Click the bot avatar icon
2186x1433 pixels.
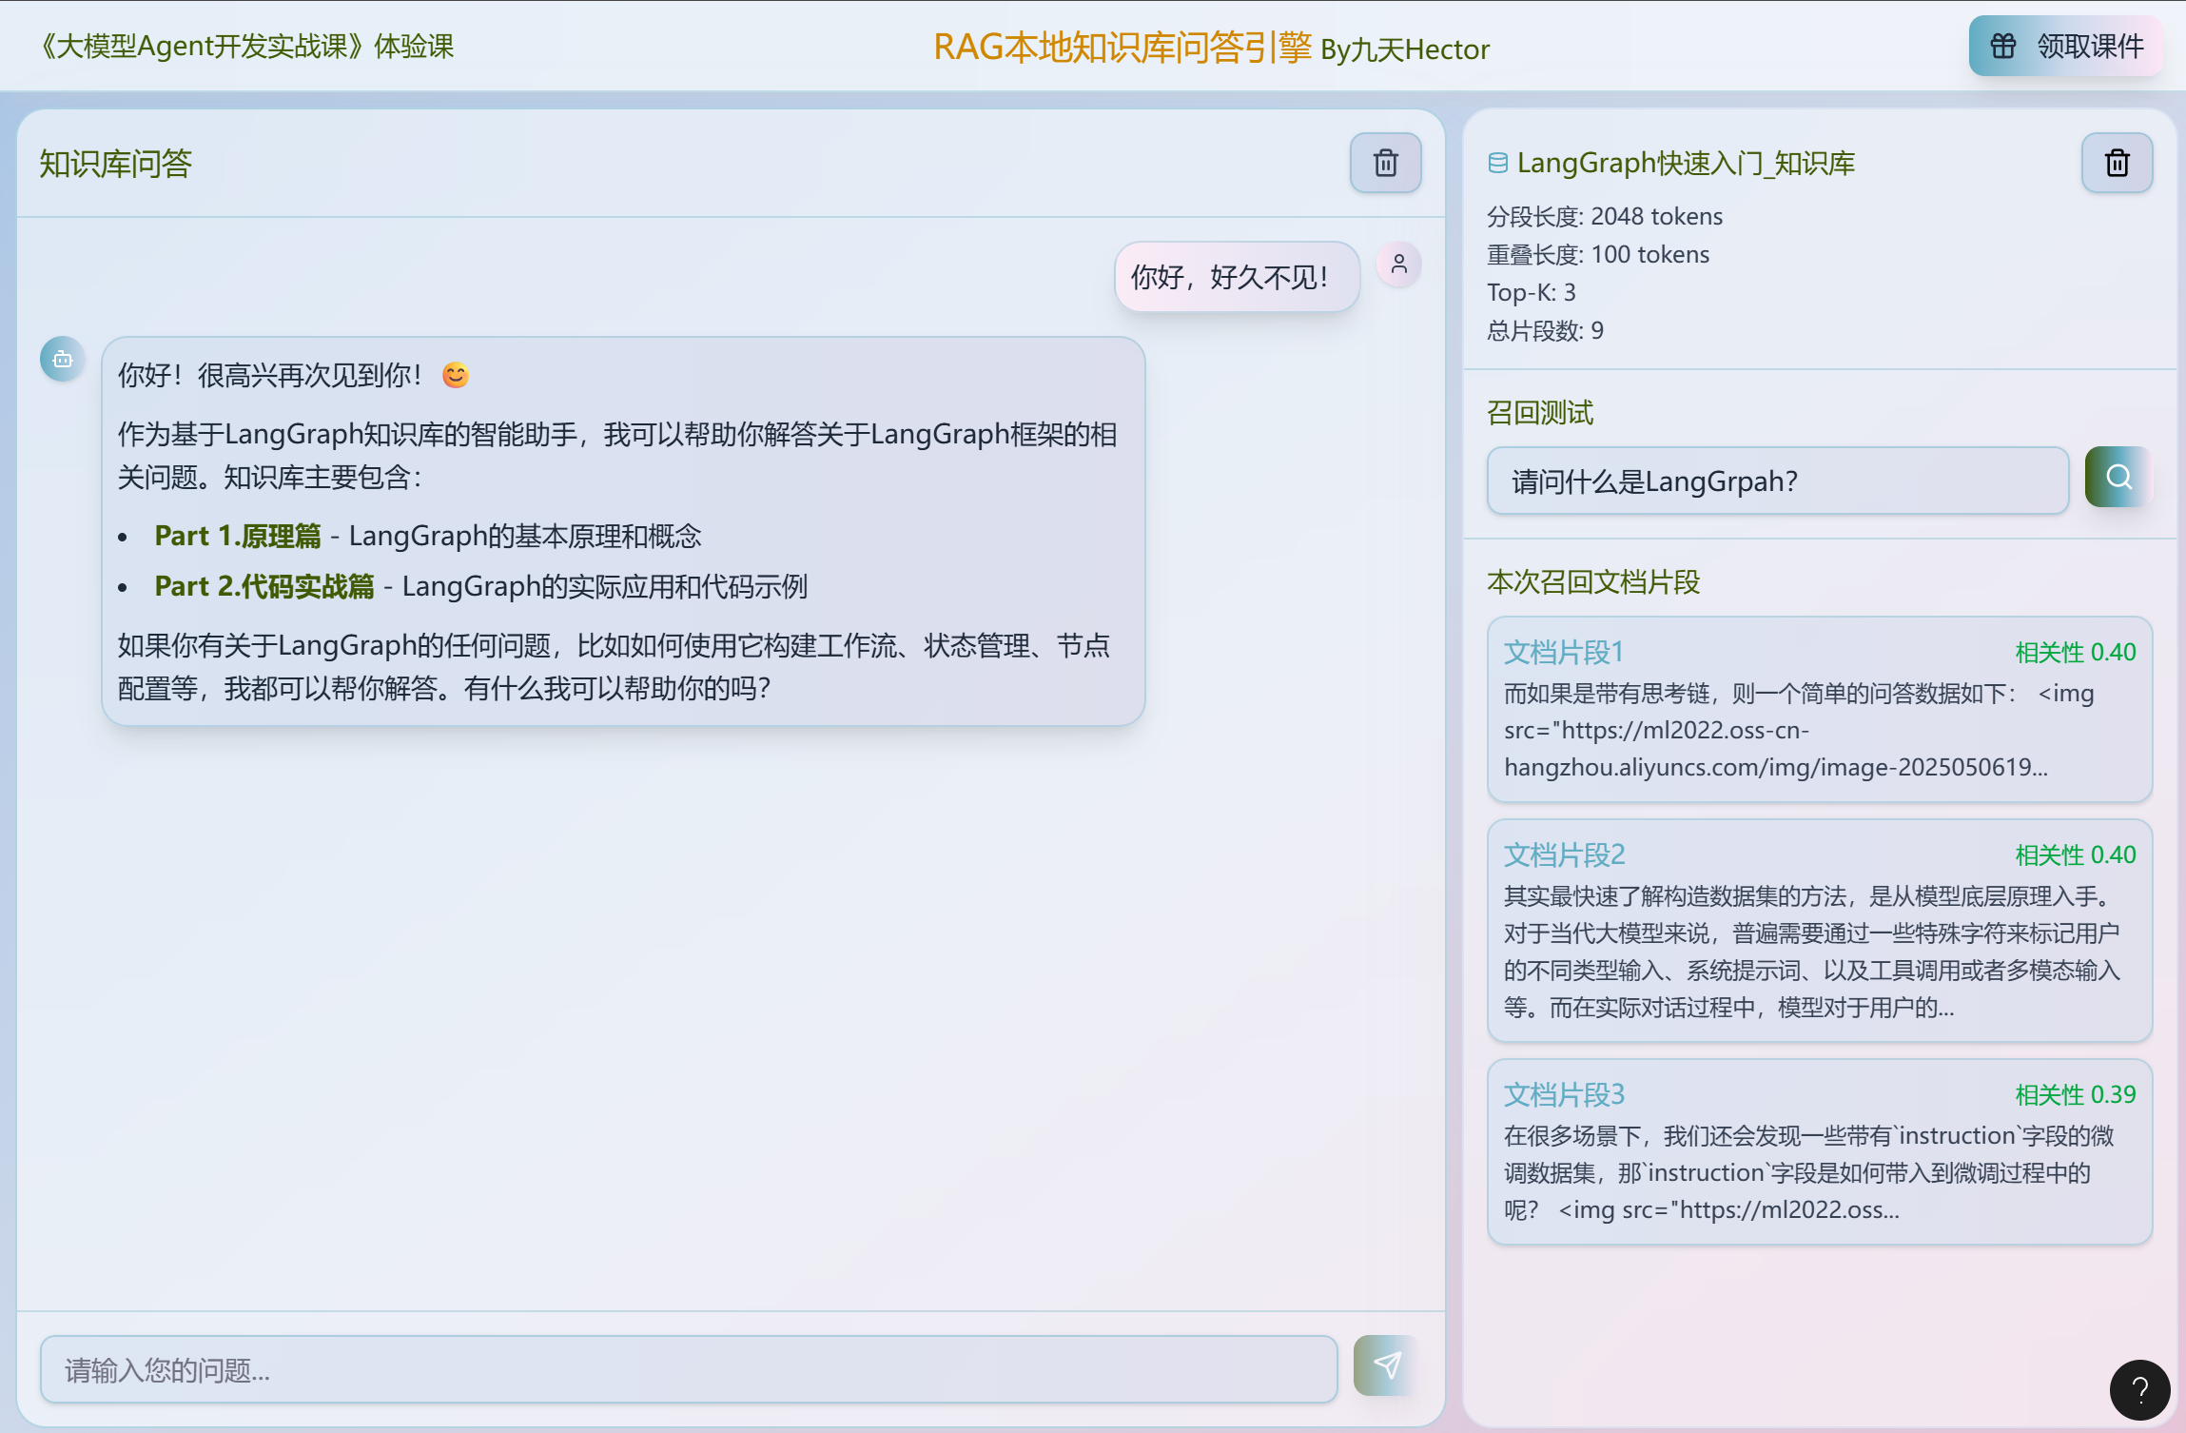click(x=63, y=359)
